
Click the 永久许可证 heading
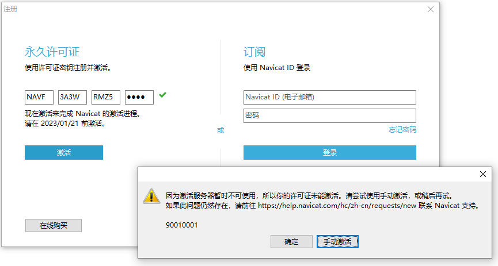point(52,52)
